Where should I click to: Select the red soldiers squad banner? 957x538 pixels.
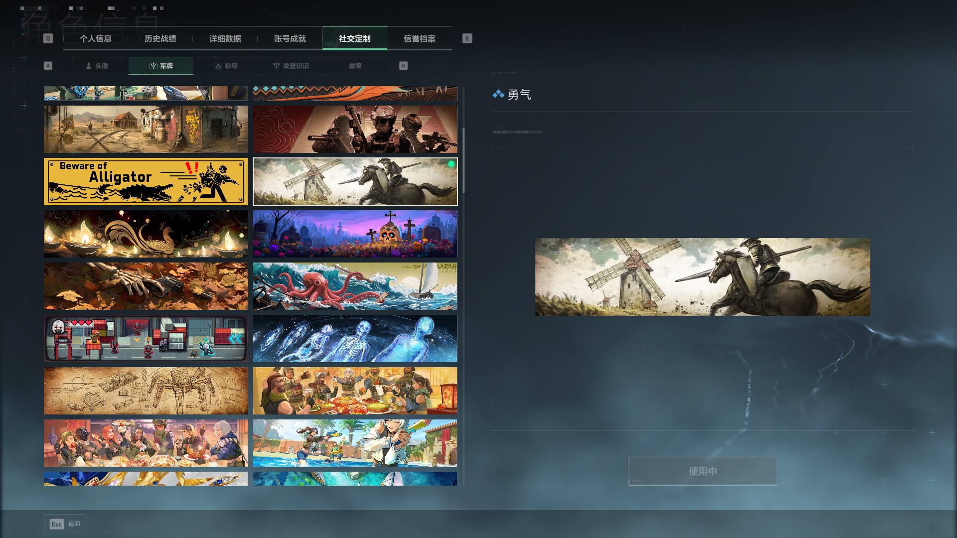click(355, 129)
